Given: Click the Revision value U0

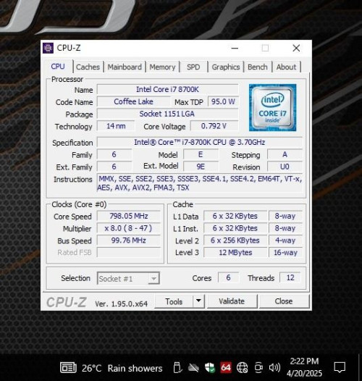Looking at the screenshot, I should click(285, 167).
